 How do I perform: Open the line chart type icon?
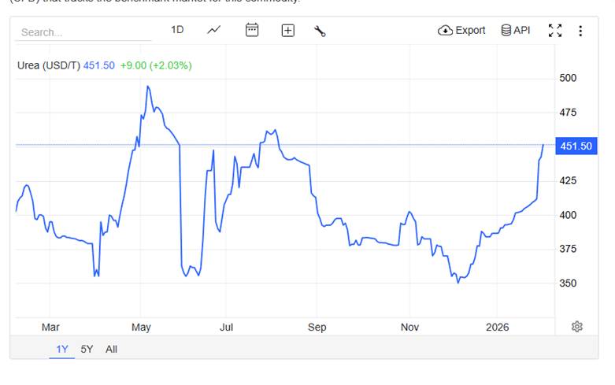[x=213, y=30]
